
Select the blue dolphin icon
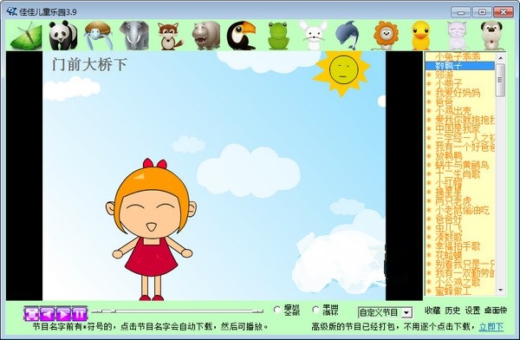pyautogui.click(x=348, y=36)
